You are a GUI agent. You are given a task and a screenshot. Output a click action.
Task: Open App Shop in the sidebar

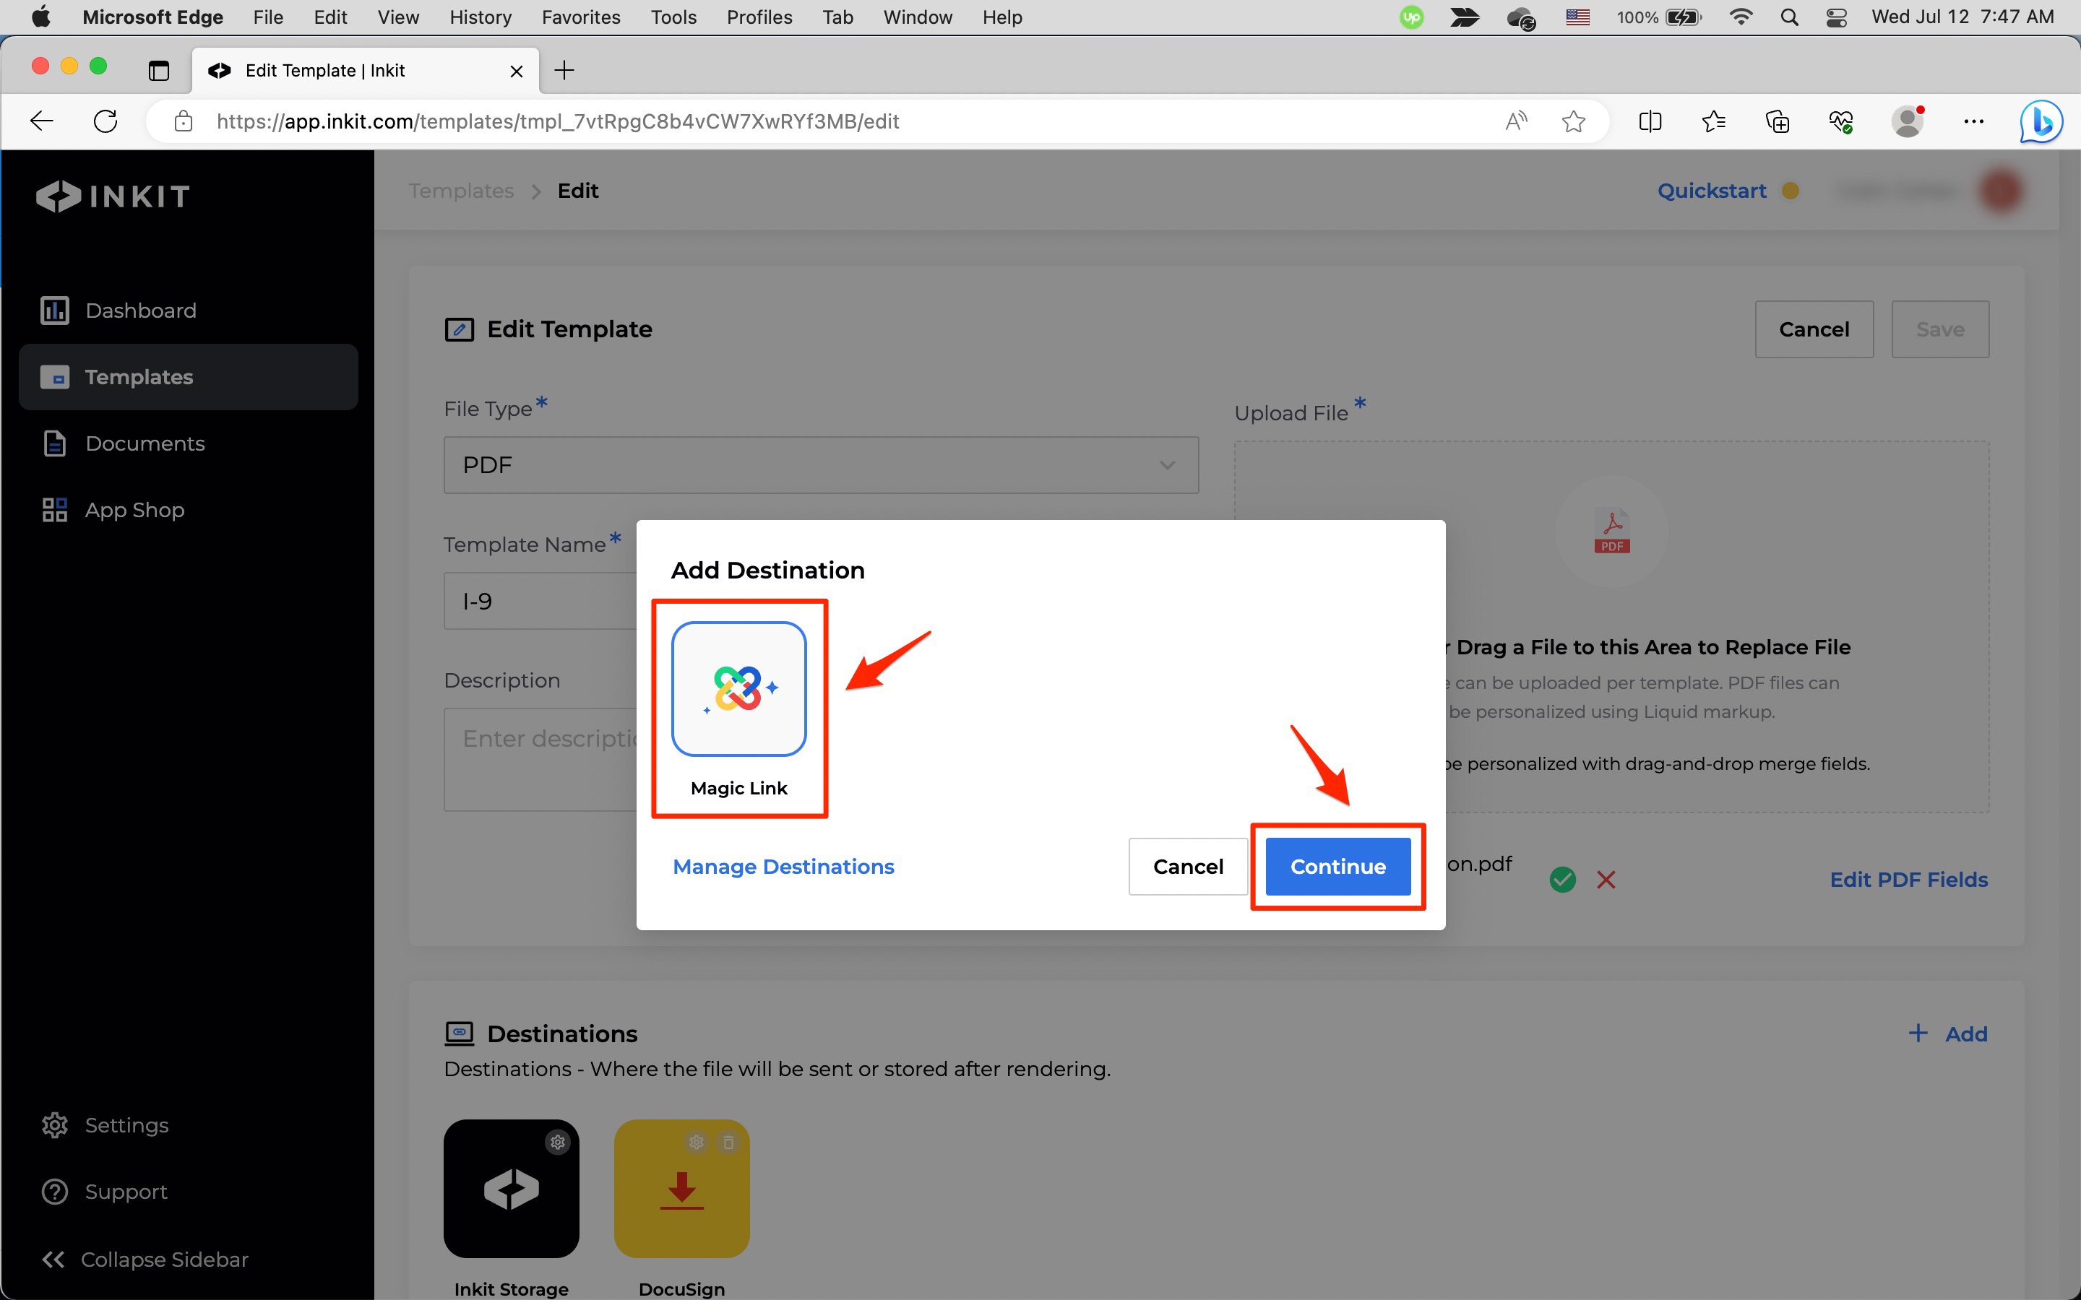click(x=134, y=510)
